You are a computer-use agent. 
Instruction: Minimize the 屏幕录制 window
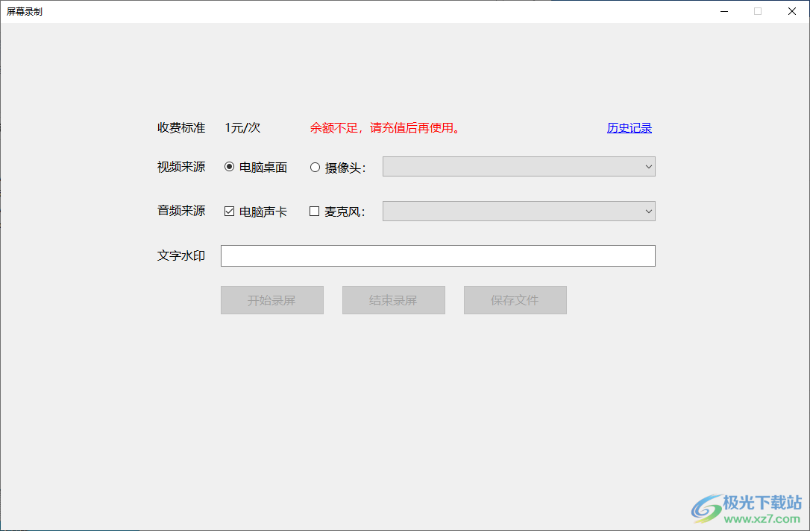pos(724,11)
